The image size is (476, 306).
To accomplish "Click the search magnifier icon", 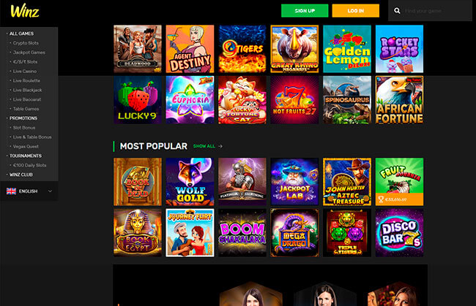I will pyautogui.click(x=397, y=11).
